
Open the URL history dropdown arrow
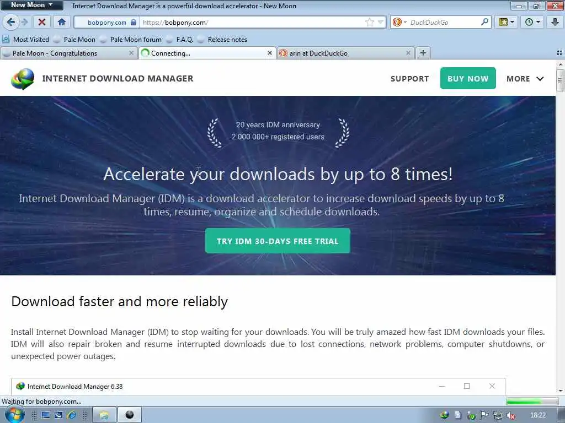click(x=381, y=22)
